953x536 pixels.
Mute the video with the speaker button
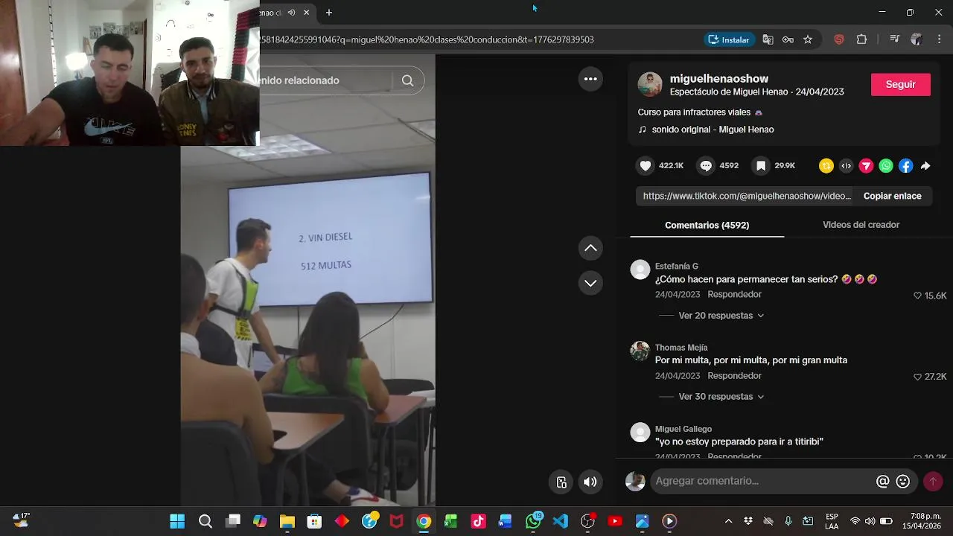pyautogui.click(x=590, y=482)
